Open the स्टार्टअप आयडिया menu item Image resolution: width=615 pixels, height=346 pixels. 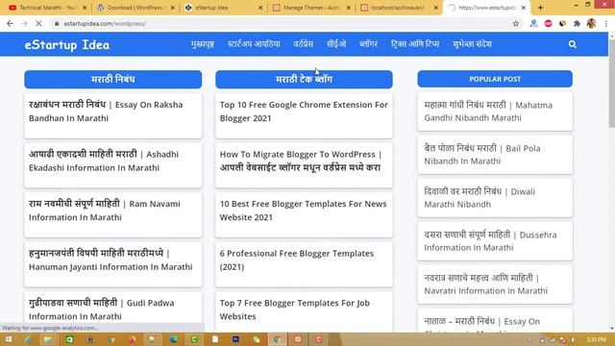click(254, 44)
